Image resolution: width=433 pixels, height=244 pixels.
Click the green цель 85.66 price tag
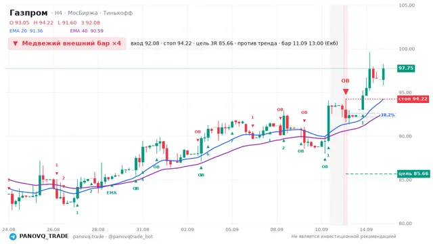point(413,174)
